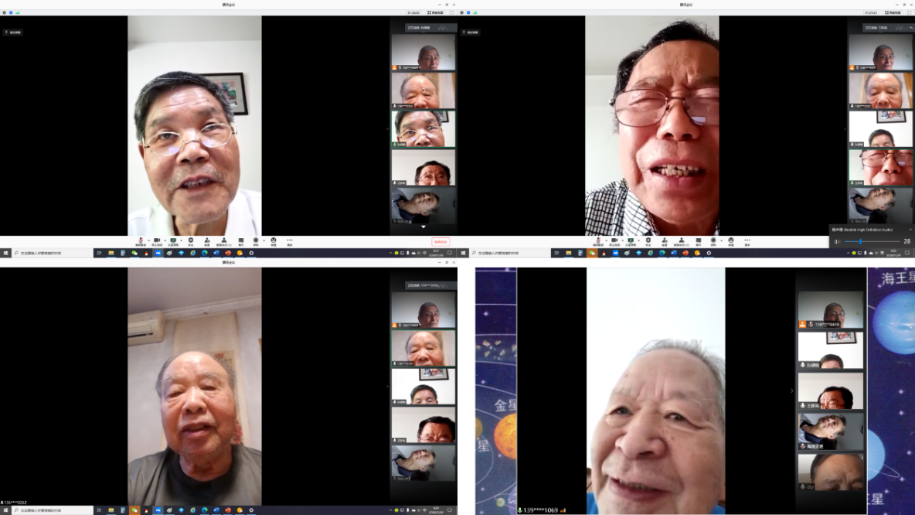Click the speaker icon in the volume popup
The height and width of the screenshot is (515, 915).
click(837, 241)
